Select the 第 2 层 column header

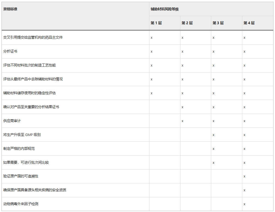point(187,23)
